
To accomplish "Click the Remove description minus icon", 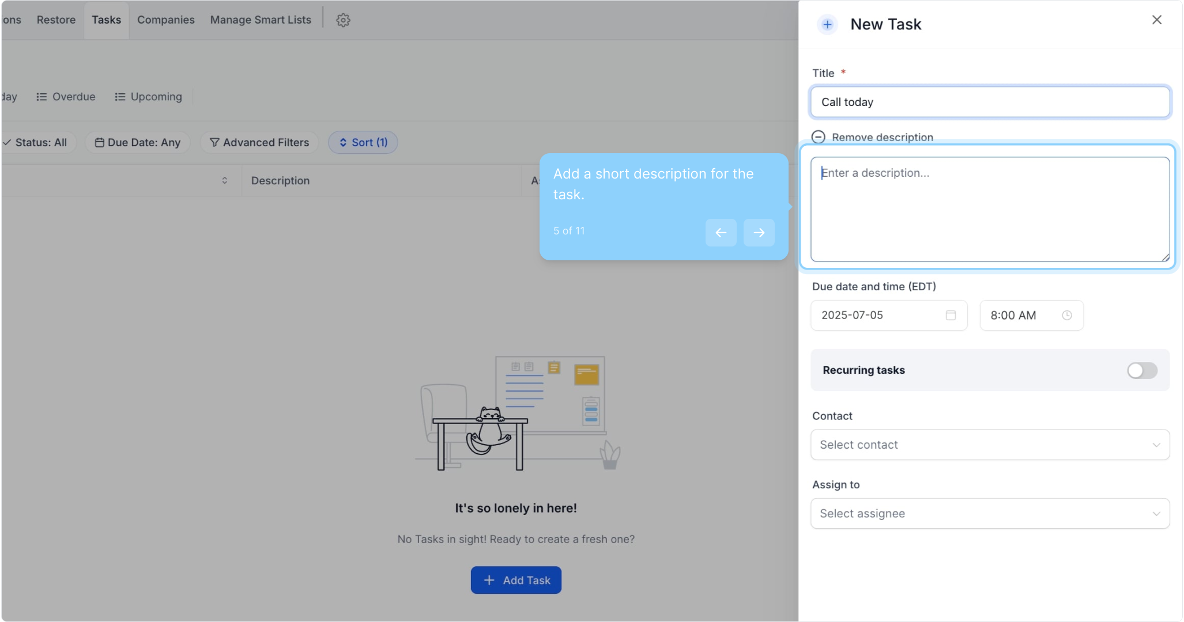I will point(818,137).
